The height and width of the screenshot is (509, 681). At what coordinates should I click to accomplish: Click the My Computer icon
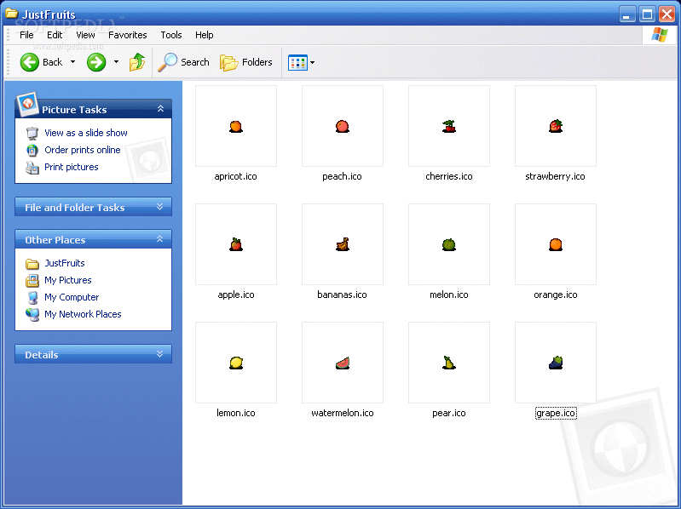tap(32, 298)
